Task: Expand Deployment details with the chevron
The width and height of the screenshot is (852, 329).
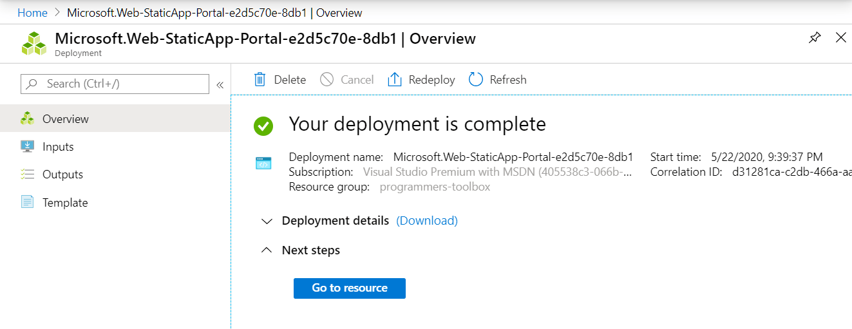Action: [267, 221]
